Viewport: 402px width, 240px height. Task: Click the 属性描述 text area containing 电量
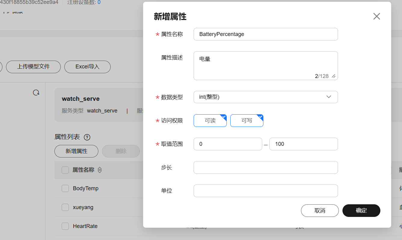tap(266, 66)
